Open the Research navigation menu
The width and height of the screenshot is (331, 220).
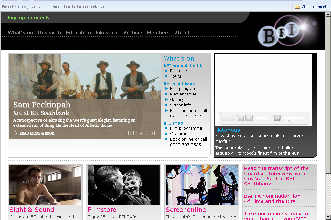click(49, 33)
